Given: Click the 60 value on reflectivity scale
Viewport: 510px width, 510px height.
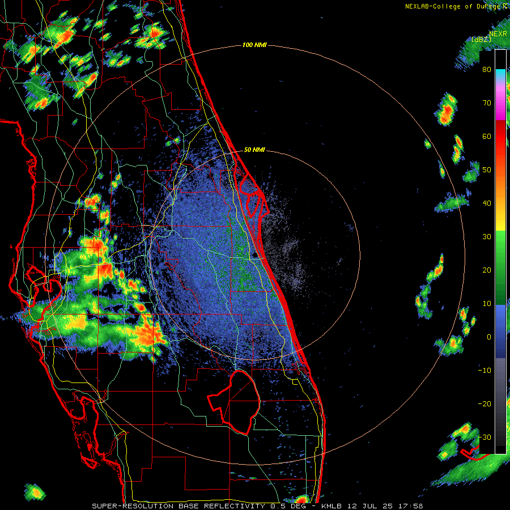Looking at the screenshot, I should [x=487, y=136].
